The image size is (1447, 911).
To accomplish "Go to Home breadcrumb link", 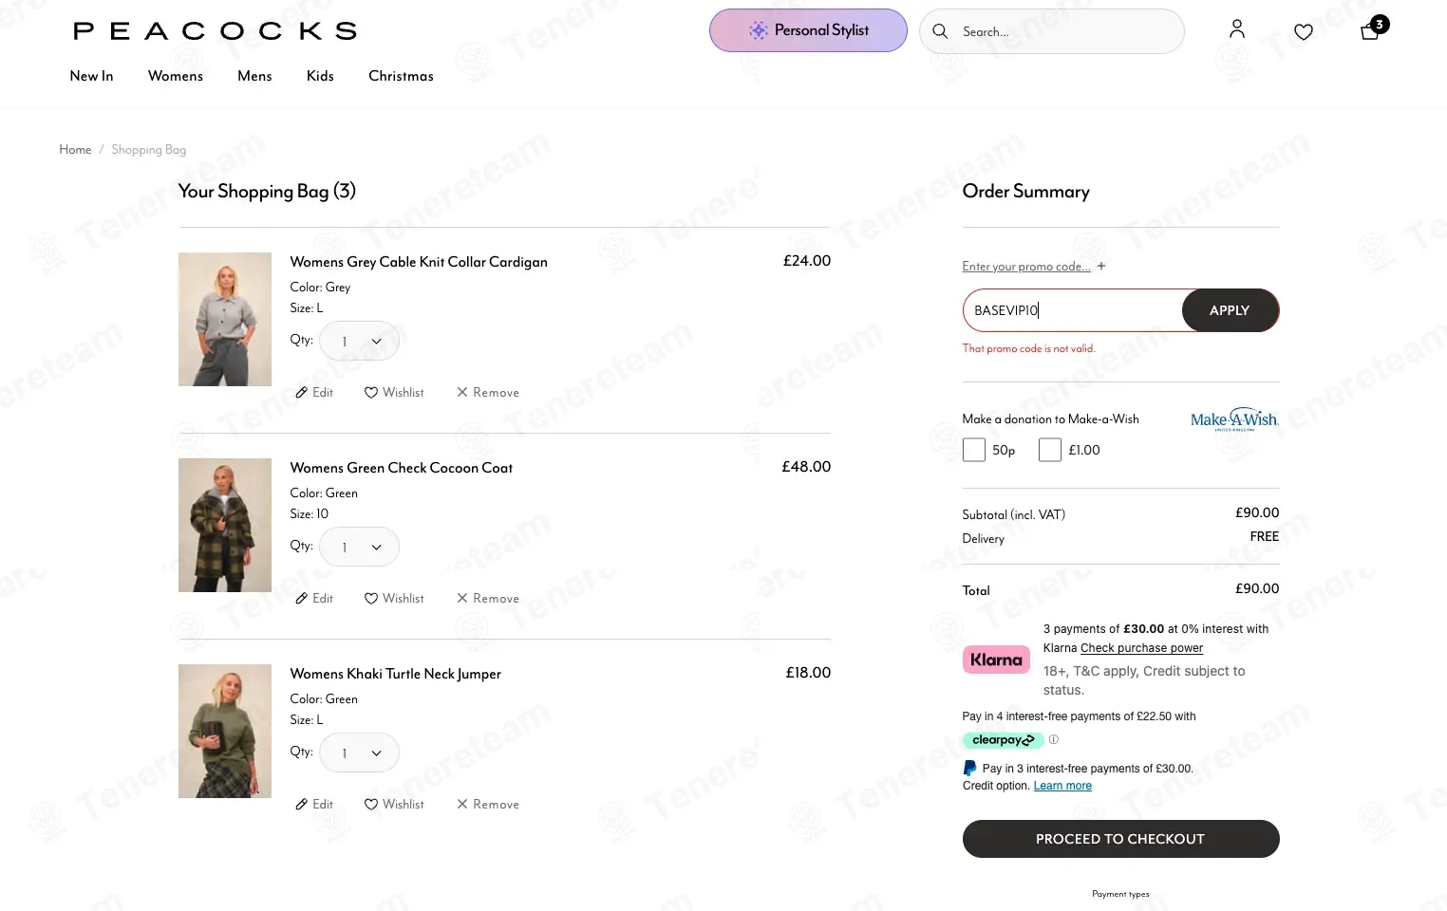I will [x=75, y=150].
